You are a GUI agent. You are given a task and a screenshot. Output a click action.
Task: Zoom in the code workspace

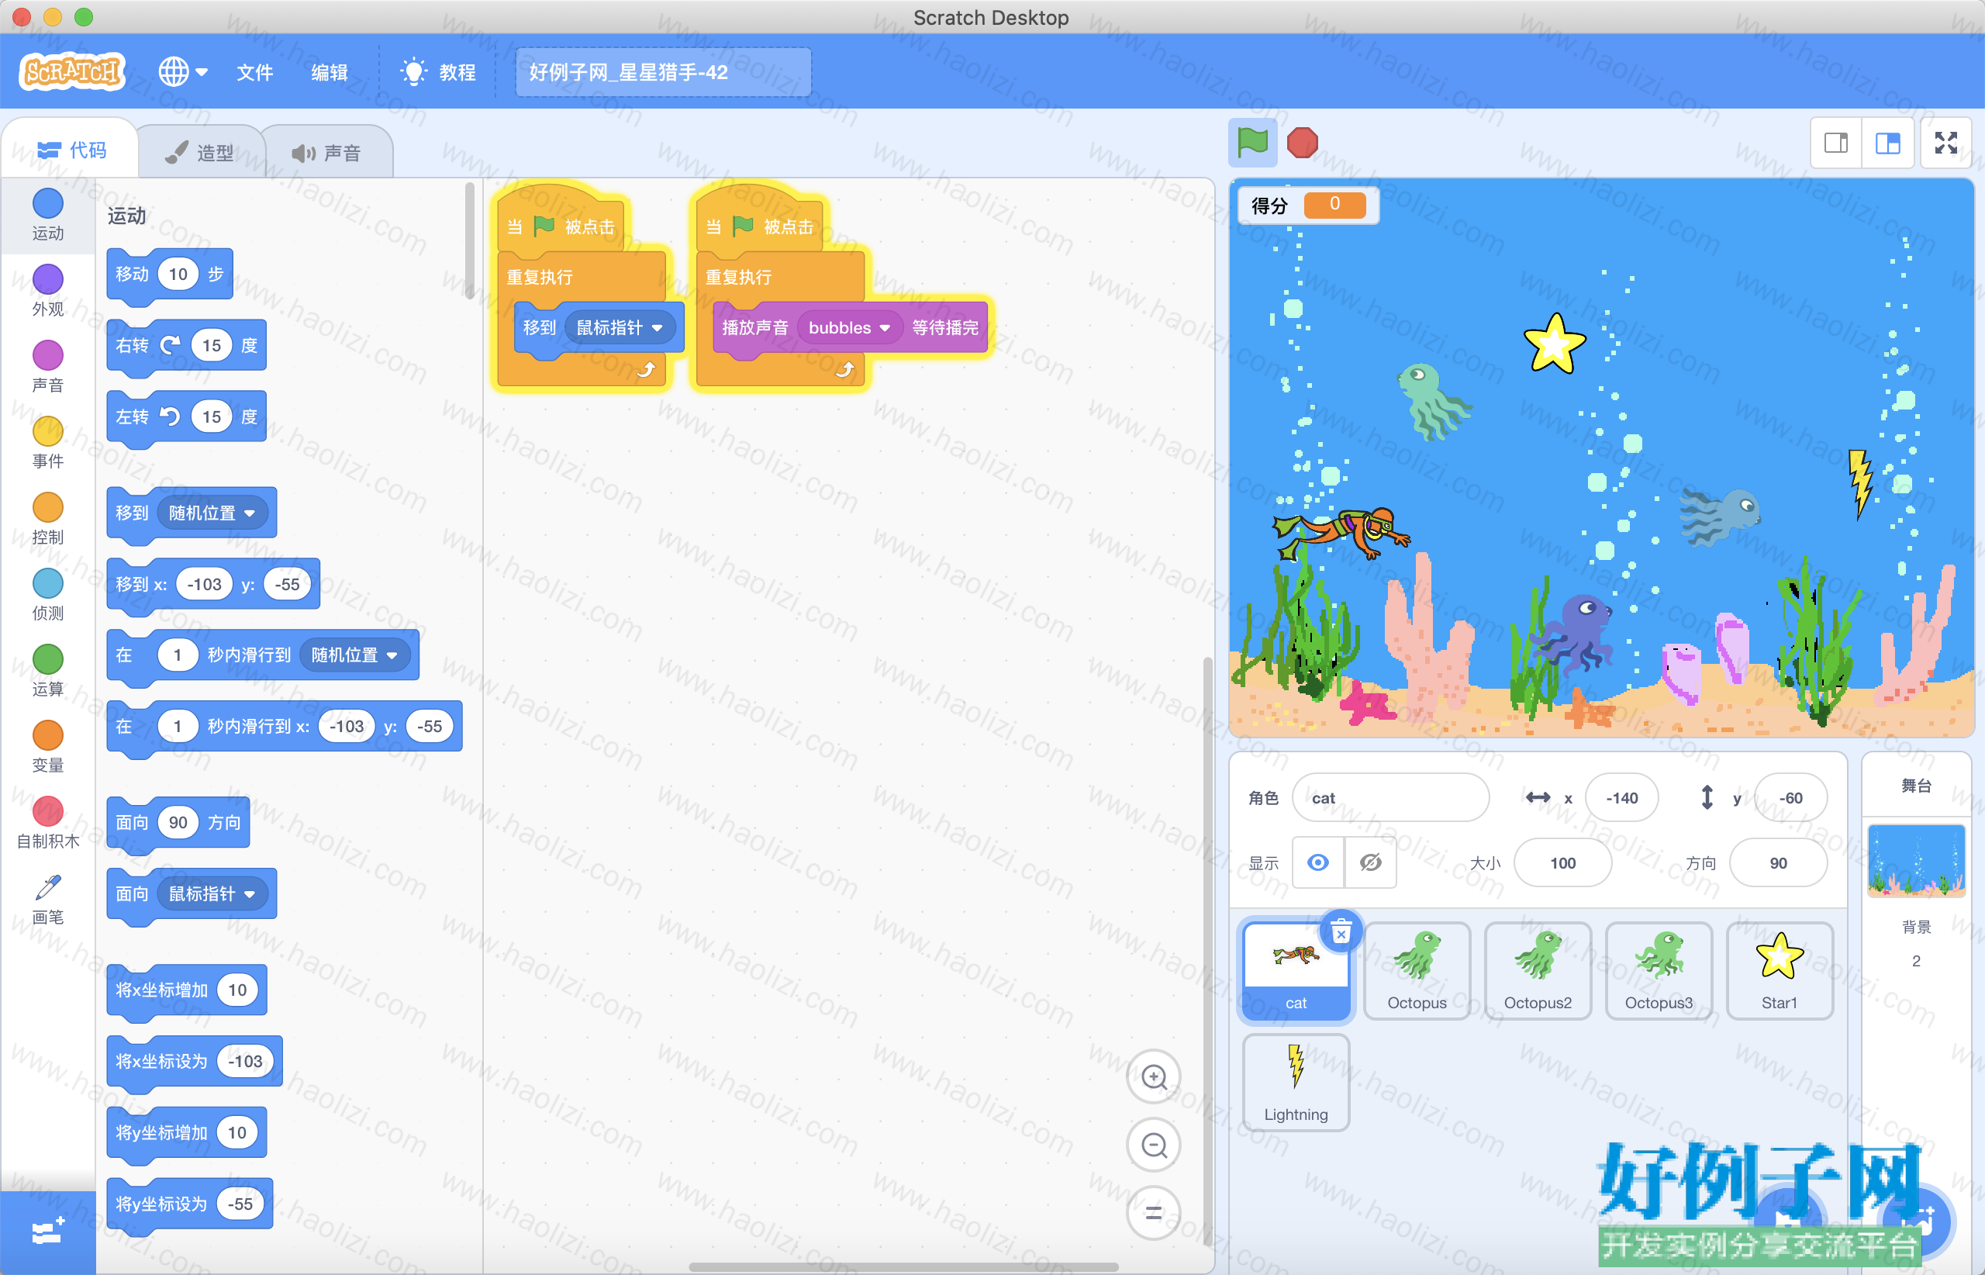[1154, 1076]
